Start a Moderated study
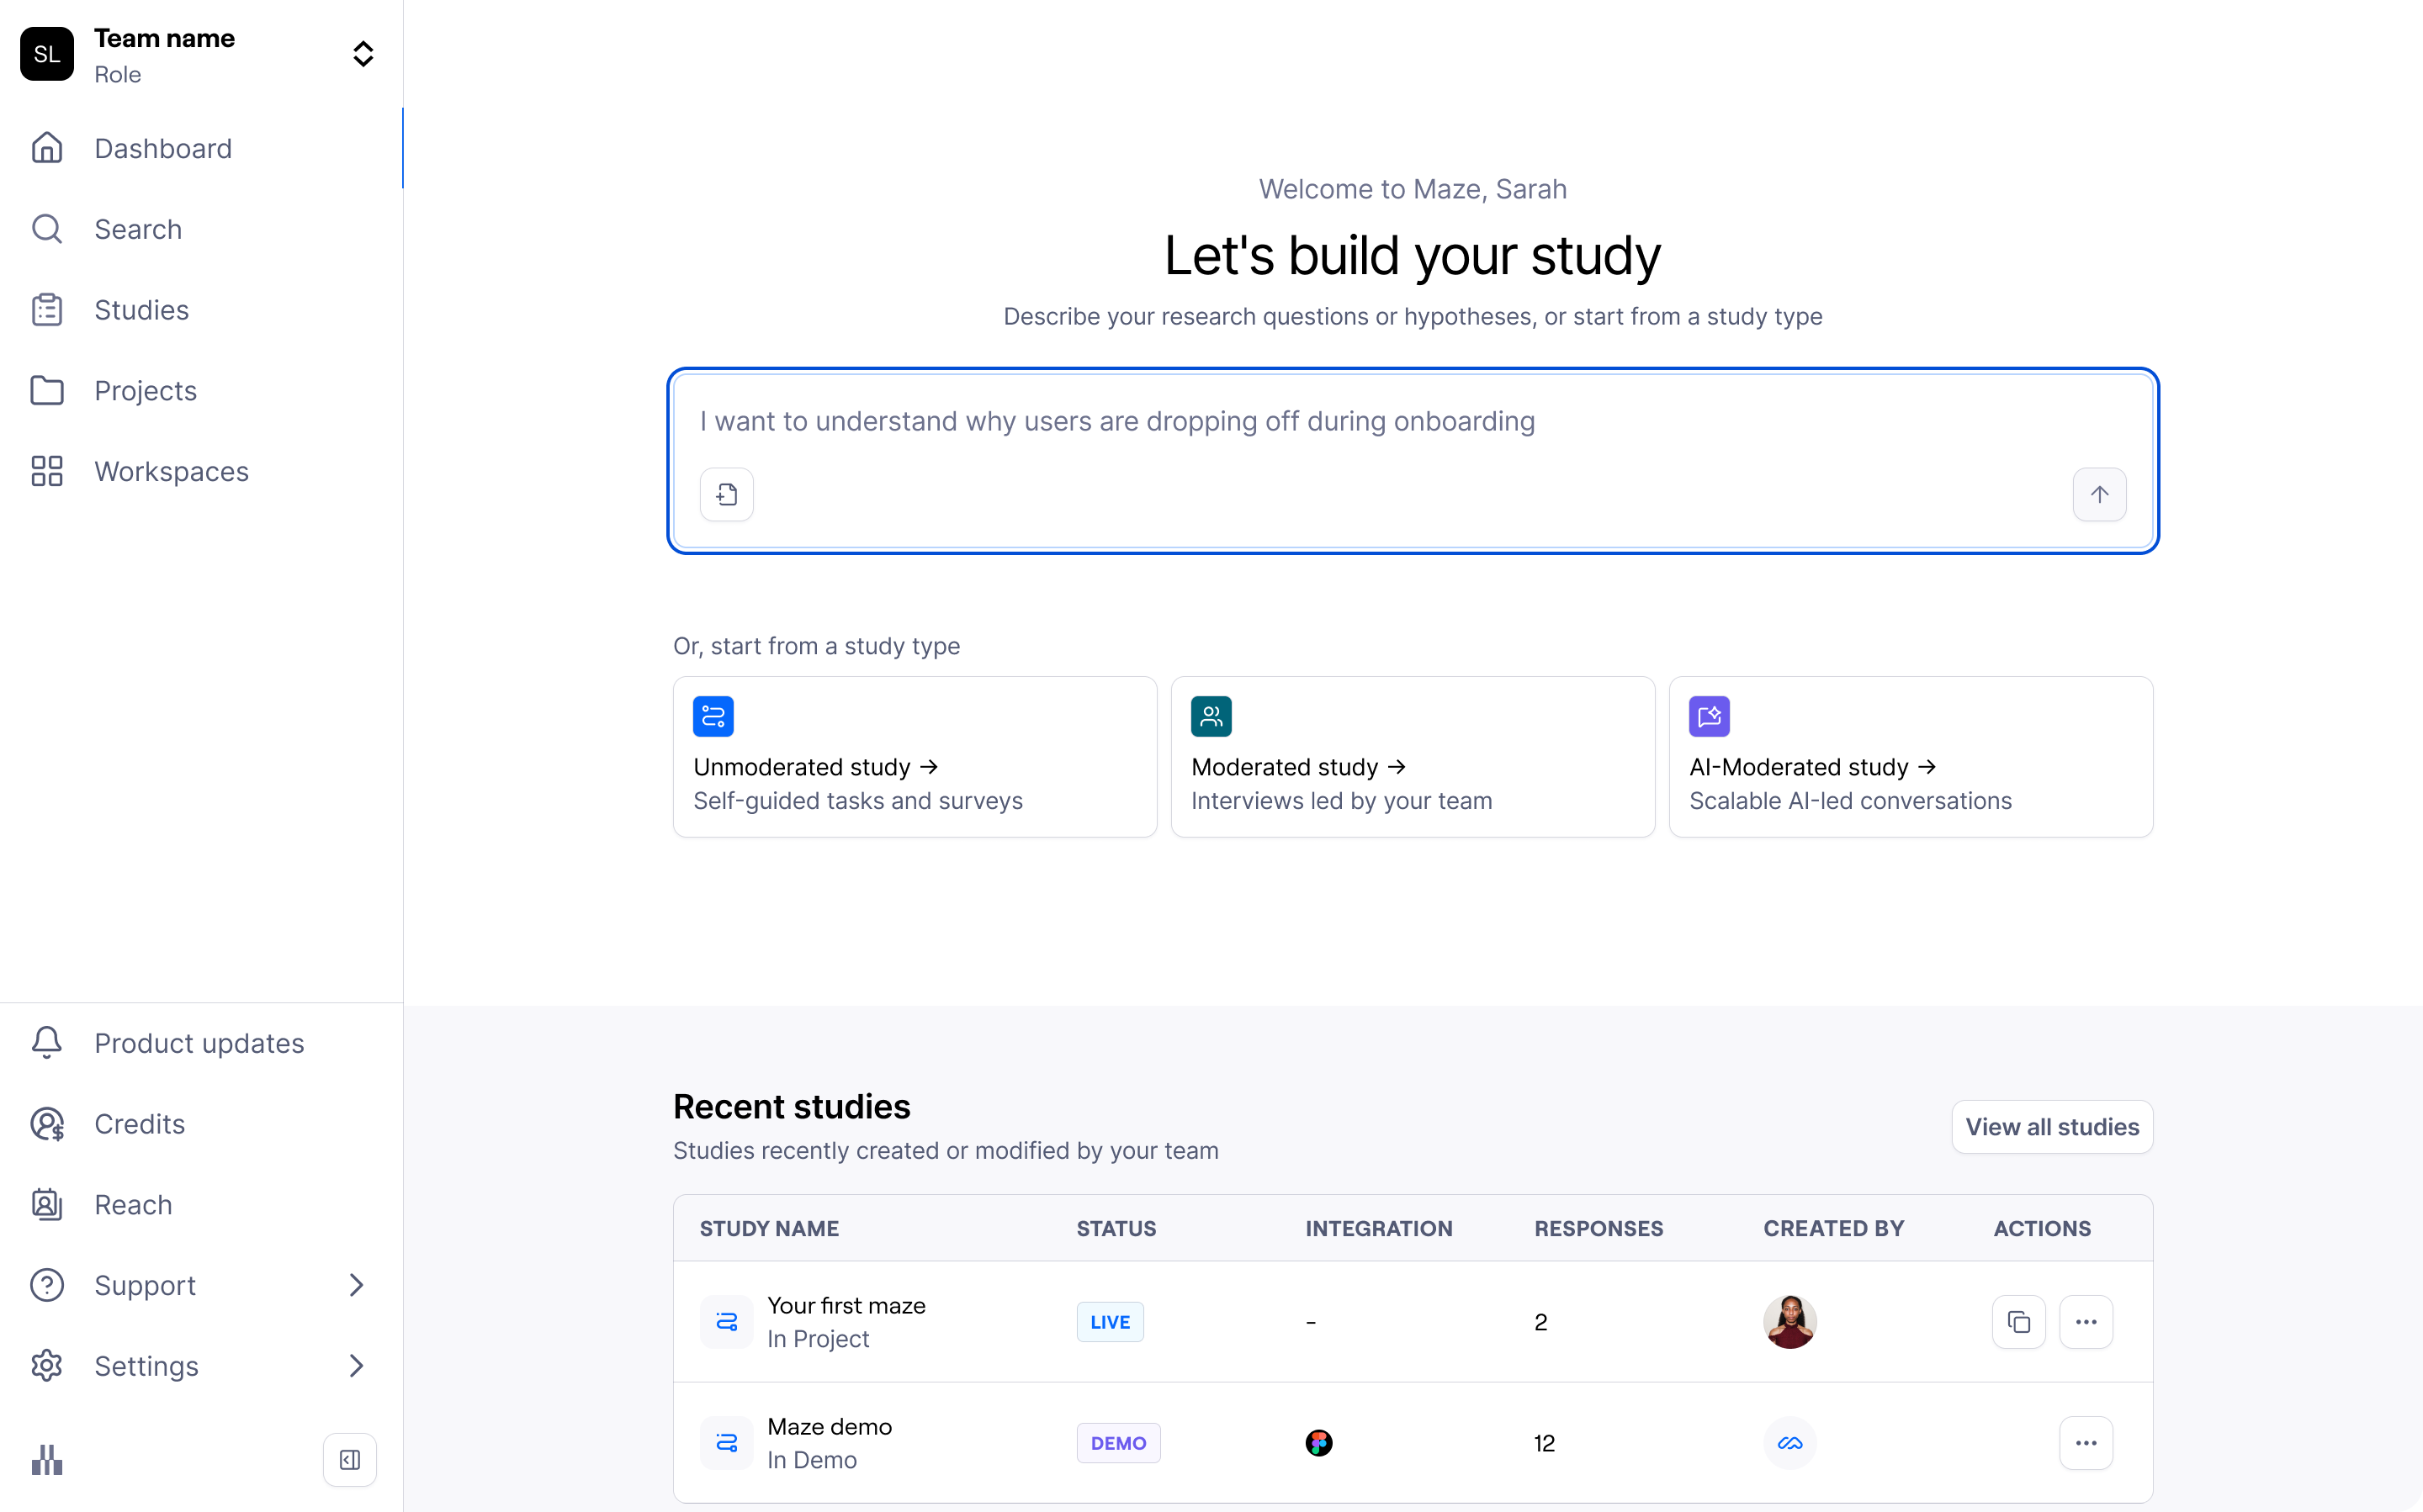This screenshot has width=2423, height=1512. click(1413, 757)
